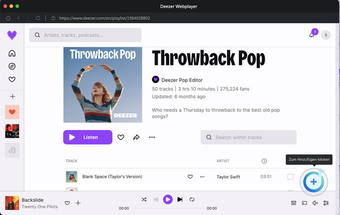
Task: Reload the page with refresh icon
Action: click(38, 18)
